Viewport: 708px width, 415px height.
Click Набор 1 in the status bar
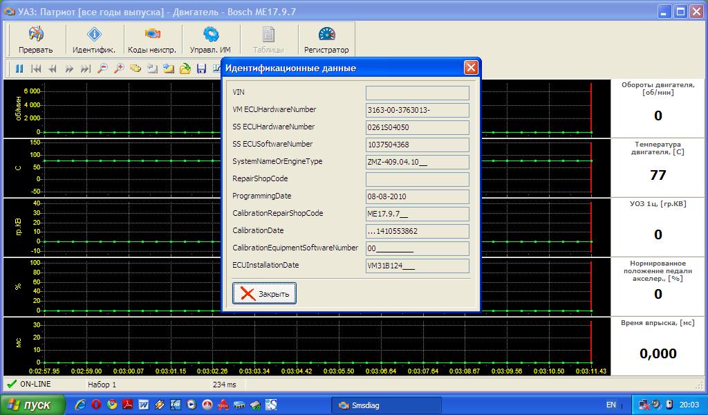102,385
